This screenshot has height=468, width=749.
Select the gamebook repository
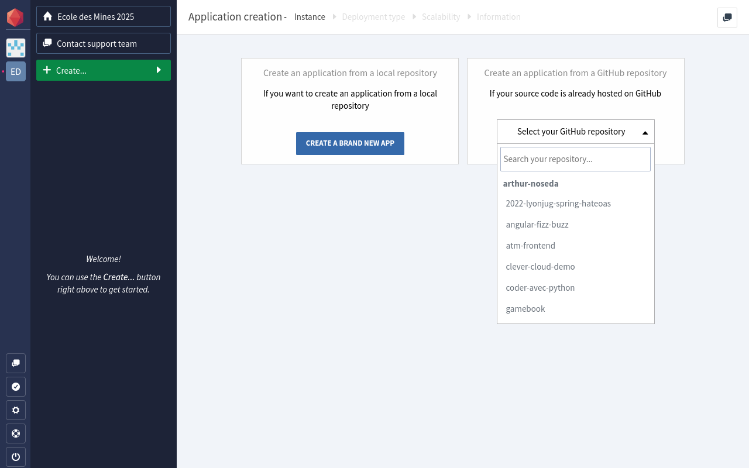coord(525,309)
